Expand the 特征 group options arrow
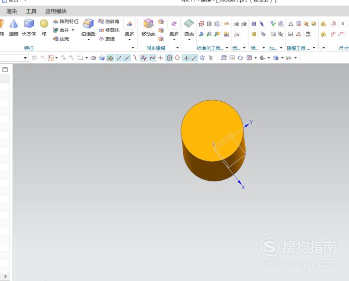Screen dimensions: 349x281 click(133, 48)
